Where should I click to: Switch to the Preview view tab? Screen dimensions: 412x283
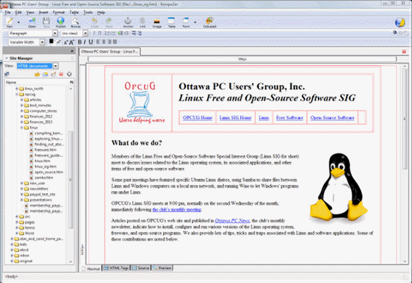pos(162,268)
